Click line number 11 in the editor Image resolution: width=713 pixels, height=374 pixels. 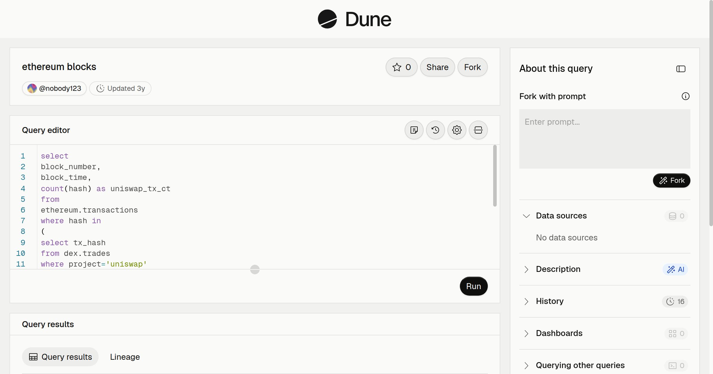tap(20, 264)
